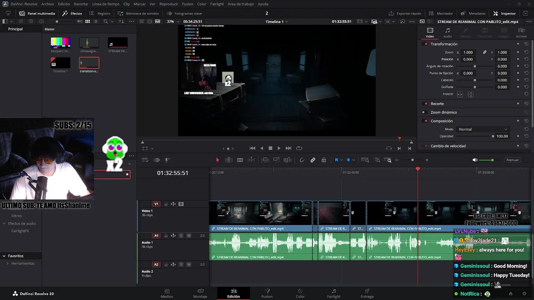Screen dimensions: 534x300
Task: Toggle the Zoom link chain icon
Action: 485,52
